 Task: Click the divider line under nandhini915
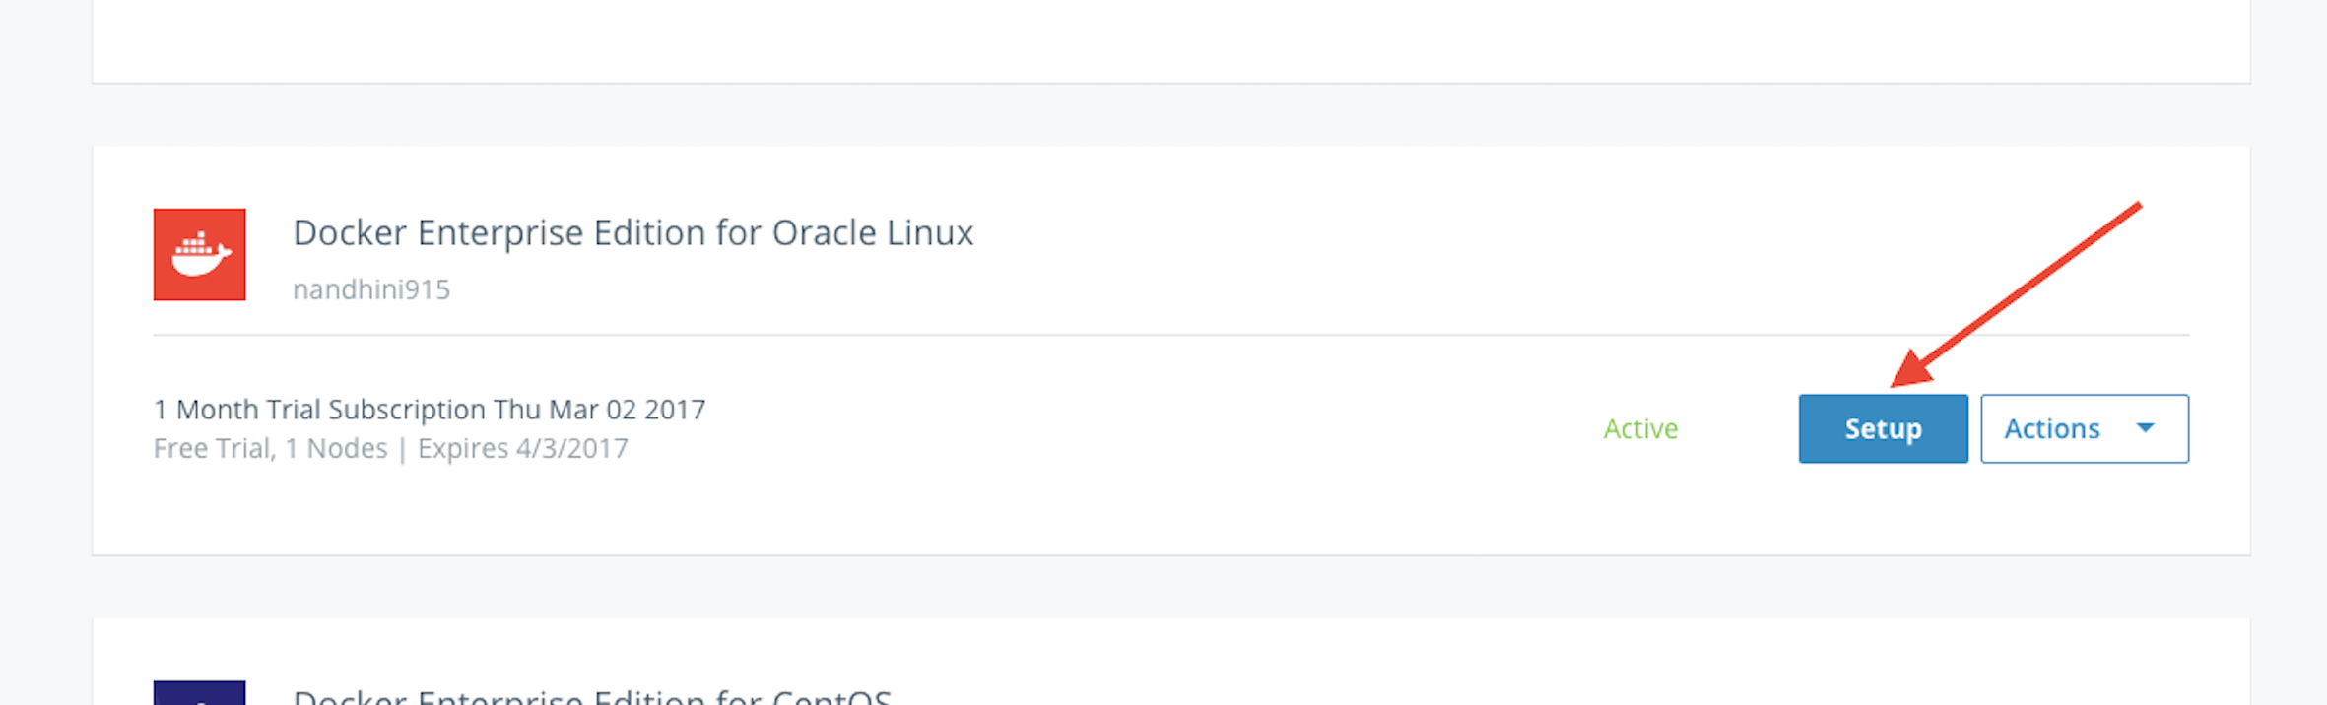(x=1170, y=335)
